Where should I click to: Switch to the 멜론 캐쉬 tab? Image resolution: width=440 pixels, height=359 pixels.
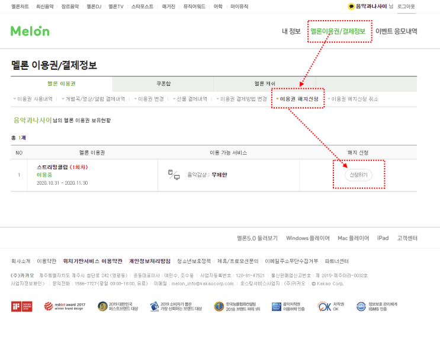(x=265, y=84)
